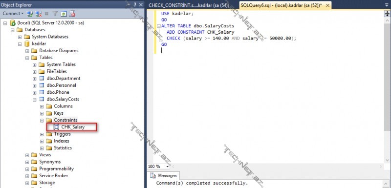
Task: Expand the Views folder
Action: pyautogui.click(x=27, y=155)
